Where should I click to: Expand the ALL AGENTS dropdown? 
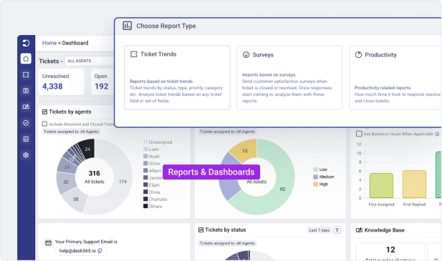tap(90, 61)
